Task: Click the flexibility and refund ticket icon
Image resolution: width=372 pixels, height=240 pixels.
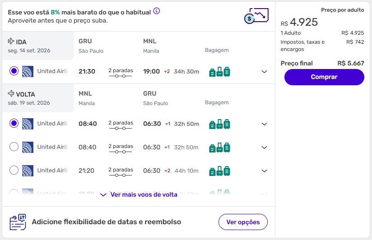Action: (x=18, y=222)
